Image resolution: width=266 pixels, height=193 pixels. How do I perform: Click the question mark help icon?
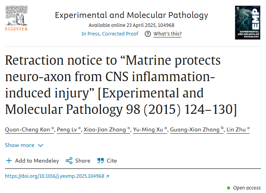click(x=147, y=34)
